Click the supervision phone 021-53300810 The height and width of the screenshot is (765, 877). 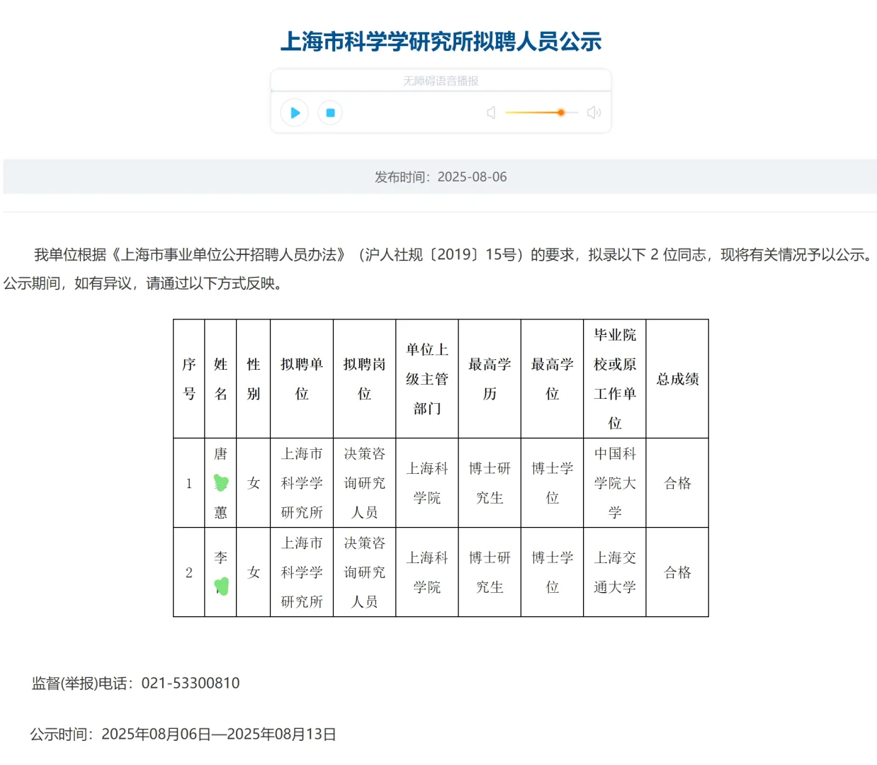(191, 683)
